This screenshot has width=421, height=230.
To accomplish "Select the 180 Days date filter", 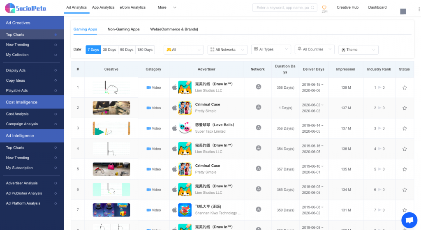I will coord(145,50).
